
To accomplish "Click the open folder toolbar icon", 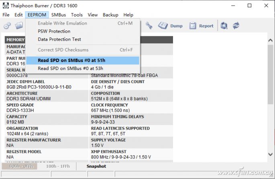I will (x=19, y=26).
